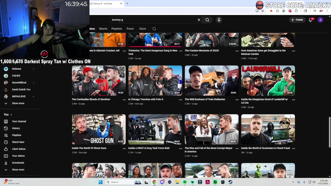Viewport: 331px width, 186px height.
Task: Open options menu for Inside The World Of Ghost Guns
Action: tap(124, 149)
